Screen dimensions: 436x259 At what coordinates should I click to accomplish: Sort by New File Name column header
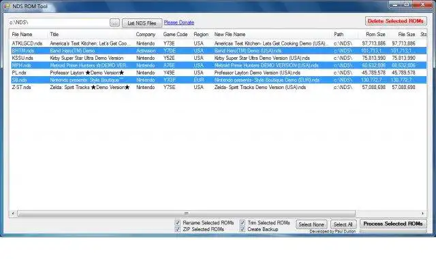tap(230, 35)
